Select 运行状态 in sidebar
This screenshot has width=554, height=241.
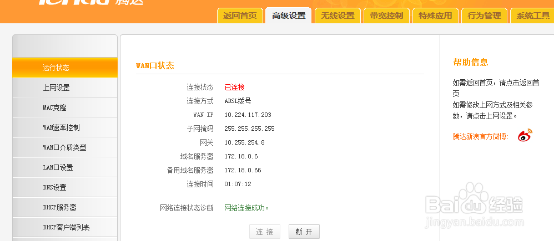click(x=65, y=68)
